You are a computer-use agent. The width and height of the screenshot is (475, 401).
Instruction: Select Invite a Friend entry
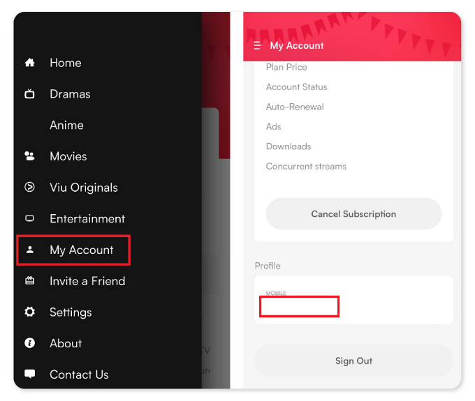point(87,281)
